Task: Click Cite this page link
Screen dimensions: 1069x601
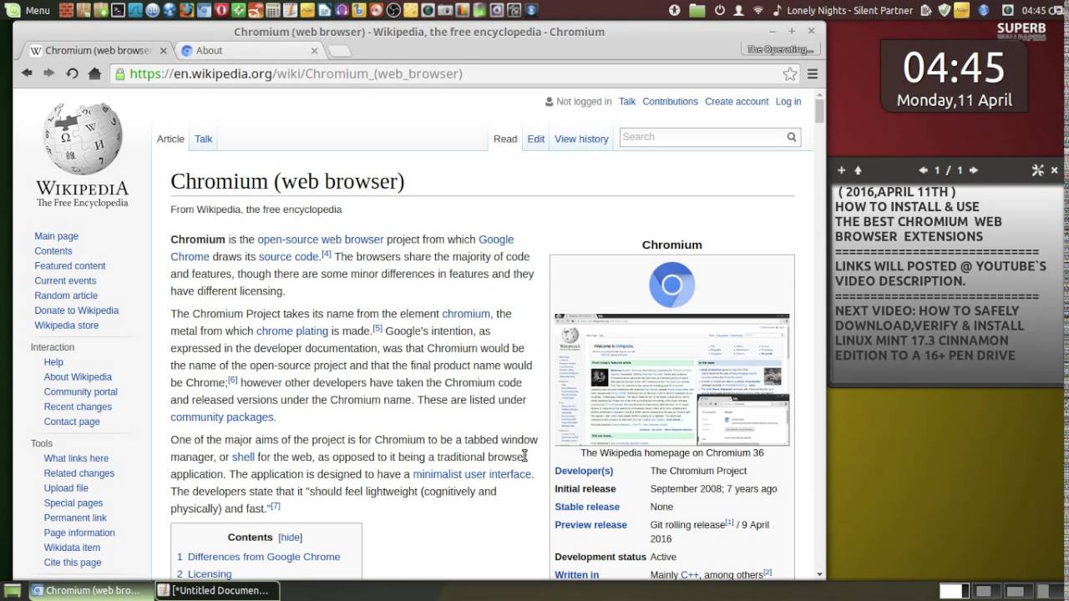Action: point(73,563)
